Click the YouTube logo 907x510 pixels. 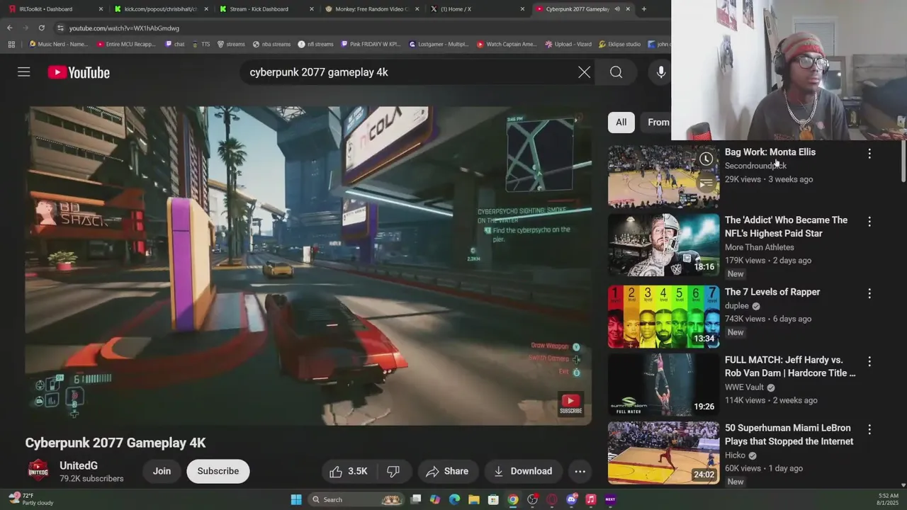click(79, 72)
